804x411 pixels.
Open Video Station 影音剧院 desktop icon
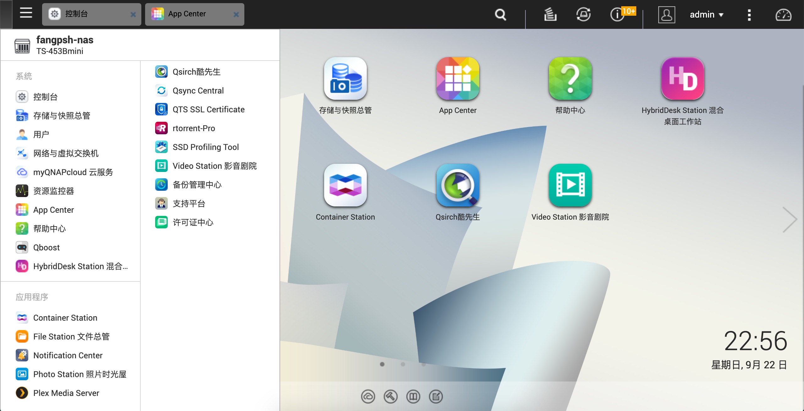pos(570,185)
